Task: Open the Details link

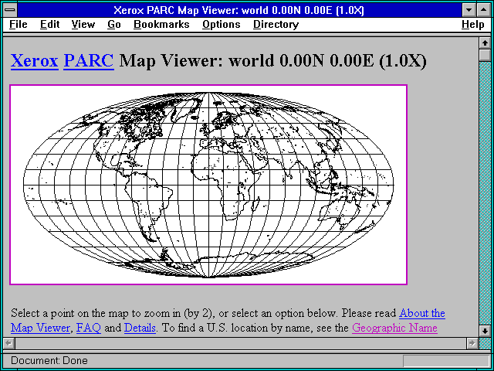Action: 140,328
